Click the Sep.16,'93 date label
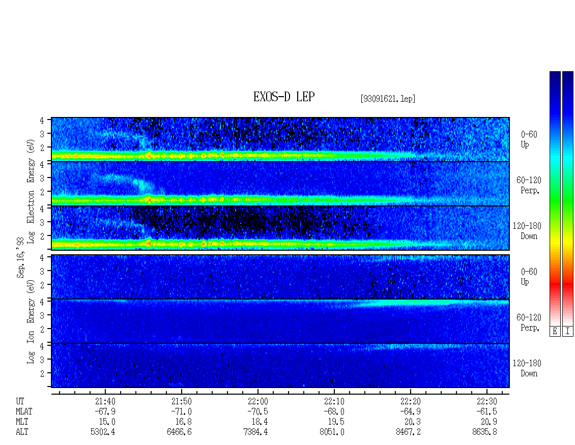This screenshot has width=575, height=445. coord(20,258)
